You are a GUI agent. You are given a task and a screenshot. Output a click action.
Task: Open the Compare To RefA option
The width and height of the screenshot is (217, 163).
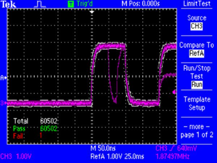[197, 50]
